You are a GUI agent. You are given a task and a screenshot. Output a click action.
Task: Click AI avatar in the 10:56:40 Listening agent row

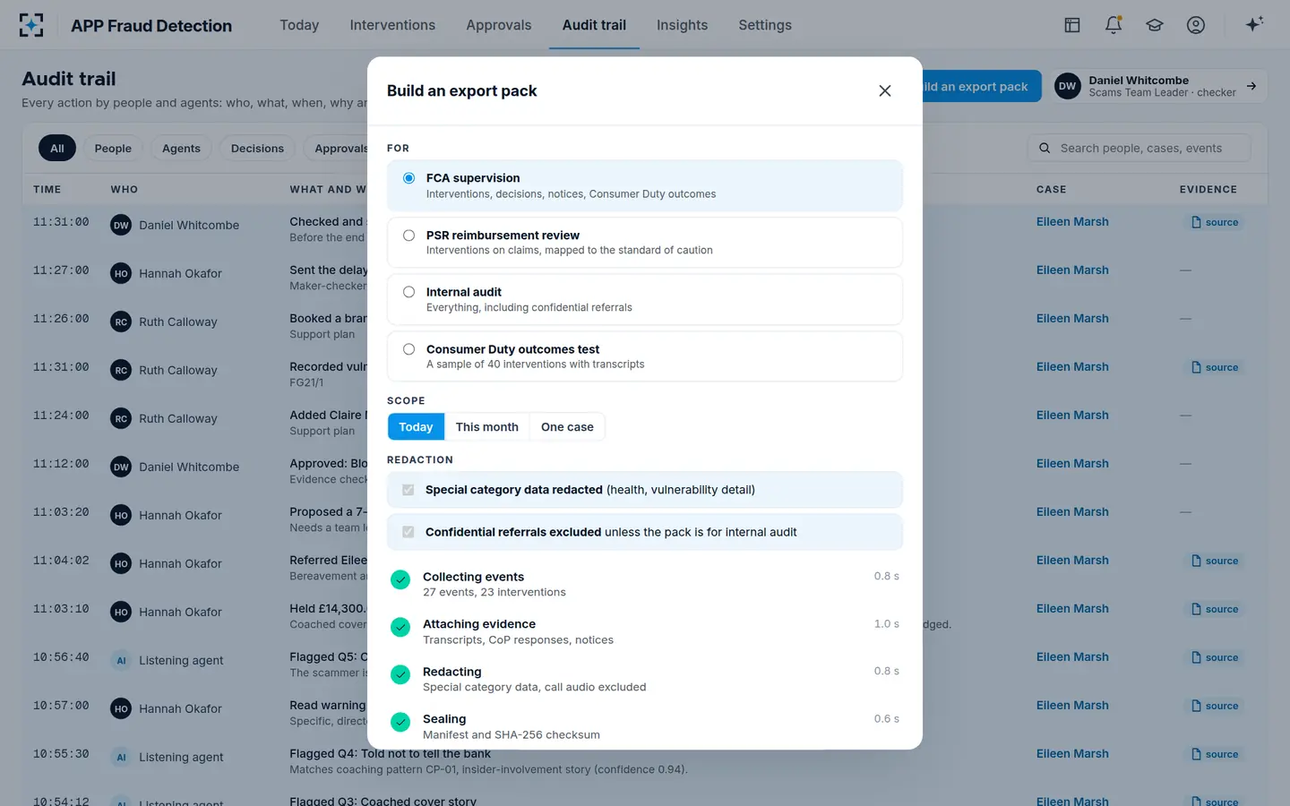coord(121,660)
